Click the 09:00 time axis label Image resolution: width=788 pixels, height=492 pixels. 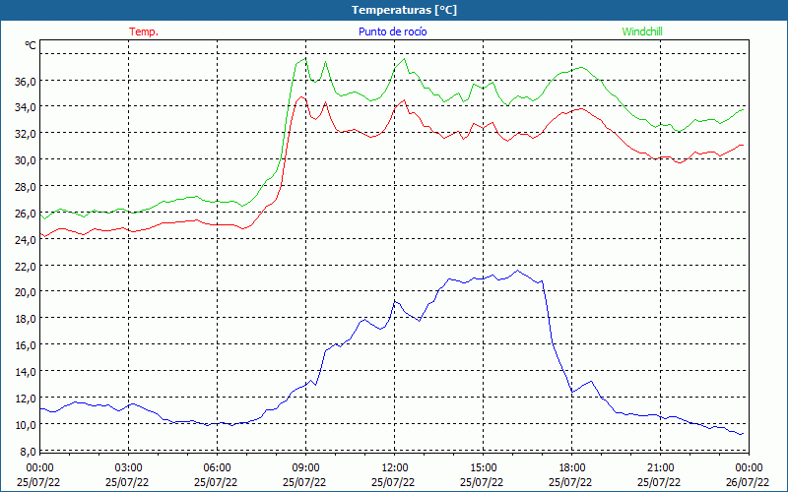(x=305, y=467)
